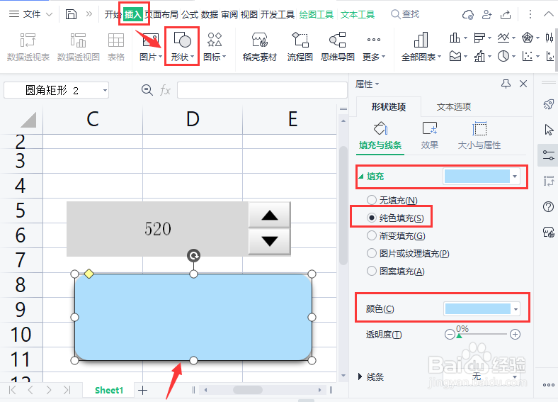Open the 视图 tab

(x=249, y=15)
